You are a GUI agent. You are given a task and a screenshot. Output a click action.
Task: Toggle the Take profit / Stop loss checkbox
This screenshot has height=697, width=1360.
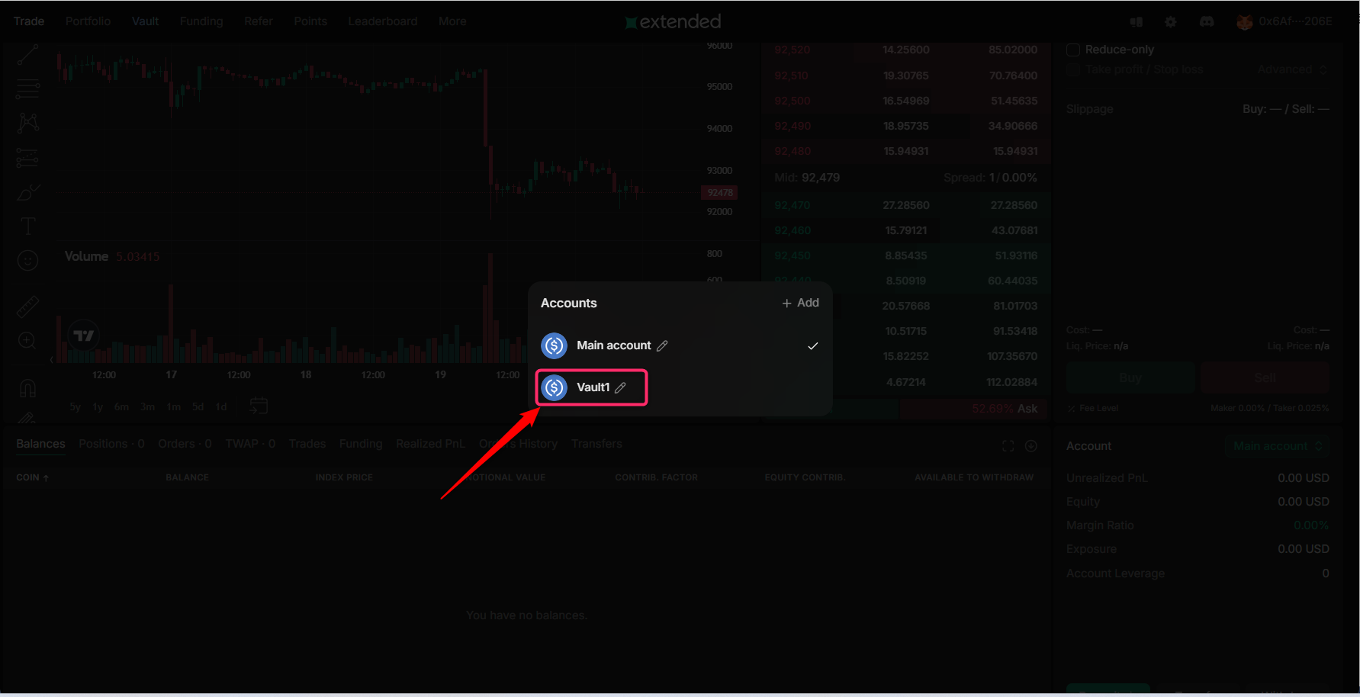tap(1073, 69)
